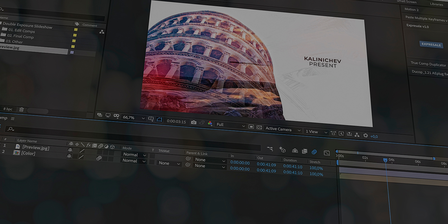The width and height of the screenshot is (448, 224).
Task: Open TrkMat None dropdown for Color layer
Action: (x=169, y=163)
